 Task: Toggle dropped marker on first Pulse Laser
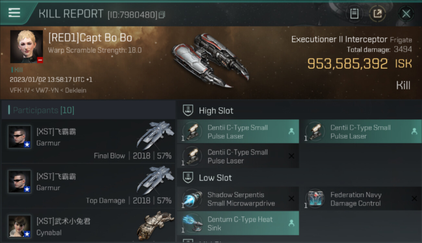click(x=291, y=131)
